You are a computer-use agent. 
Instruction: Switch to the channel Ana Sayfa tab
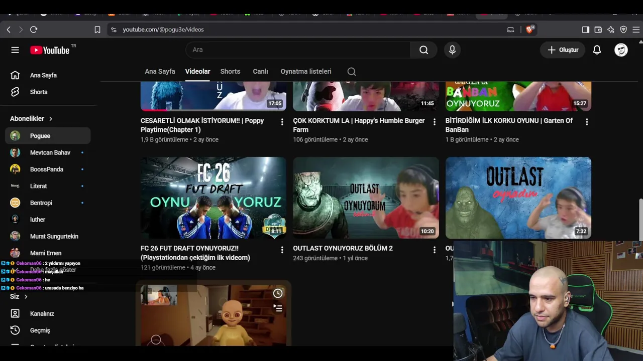pyautogui.click(x=160, y=71)
